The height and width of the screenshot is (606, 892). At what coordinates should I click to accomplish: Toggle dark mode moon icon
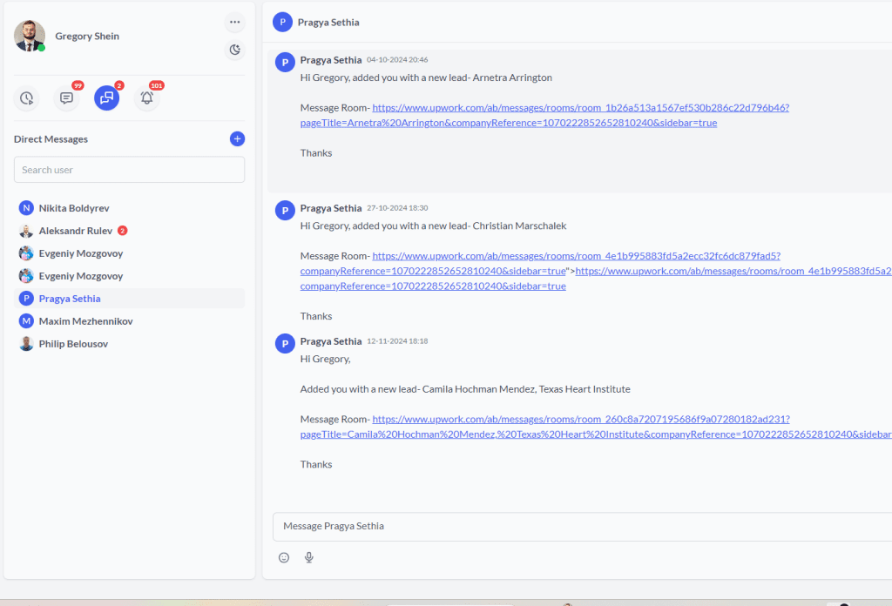tap(234, 50)
